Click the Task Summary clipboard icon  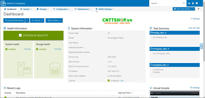(x=151, y=28)
